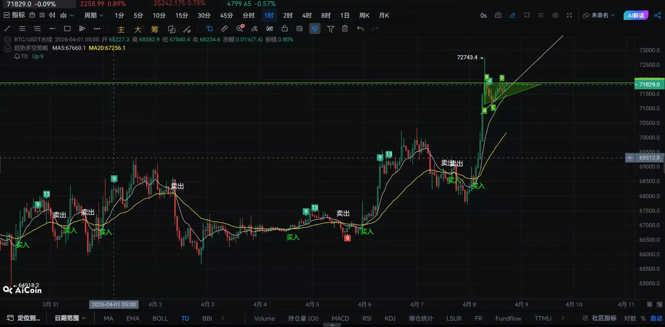665x327 pixels.
Task: Open the 周期 period dropdown
Action: [94, 15]
